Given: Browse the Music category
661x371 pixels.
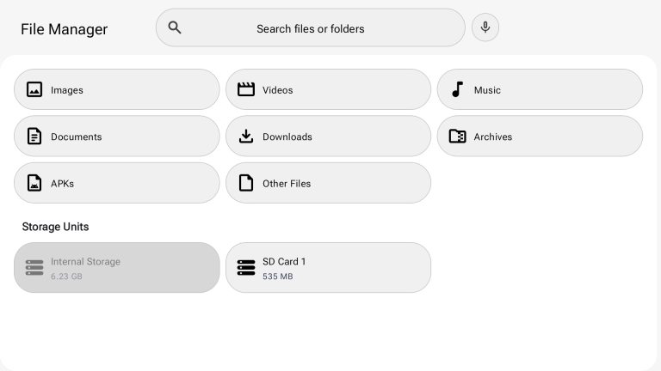Looking at the screenshot, I should coord(540,89).
